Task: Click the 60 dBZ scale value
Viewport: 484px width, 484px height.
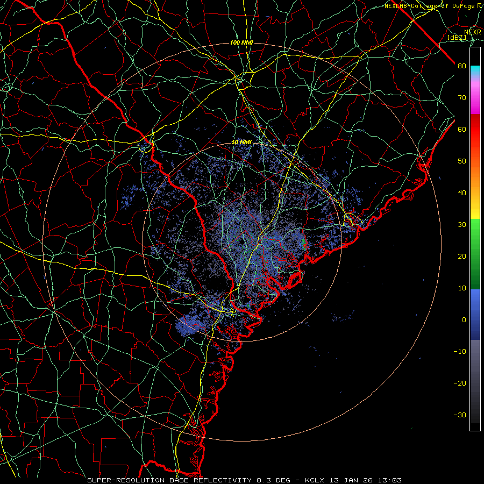Action: 462,130
